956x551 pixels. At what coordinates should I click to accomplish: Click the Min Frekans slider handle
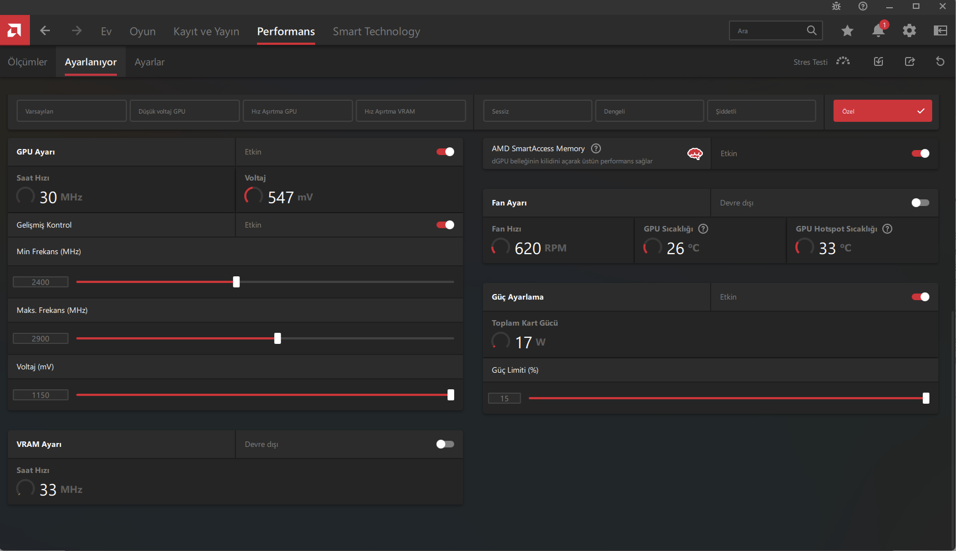(237, 282)
